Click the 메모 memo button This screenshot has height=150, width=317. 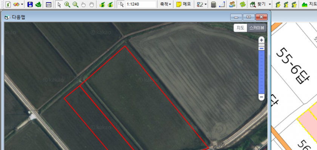(x=183, y=4)
